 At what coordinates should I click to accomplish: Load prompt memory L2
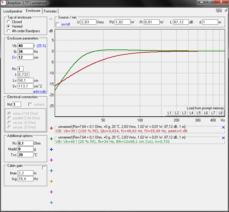177,113
